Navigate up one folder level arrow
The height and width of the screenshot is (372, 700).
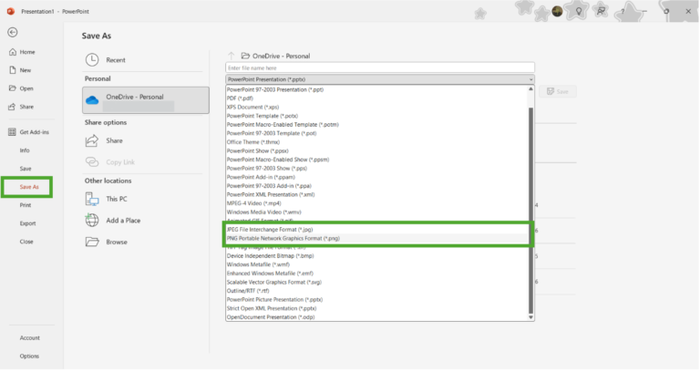232,56
